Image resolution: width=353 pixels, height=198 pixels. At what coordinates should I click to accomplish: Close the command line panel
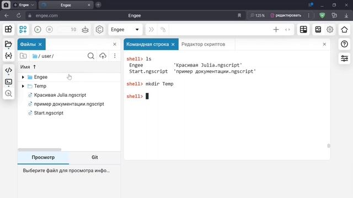(x=324, y=44)
